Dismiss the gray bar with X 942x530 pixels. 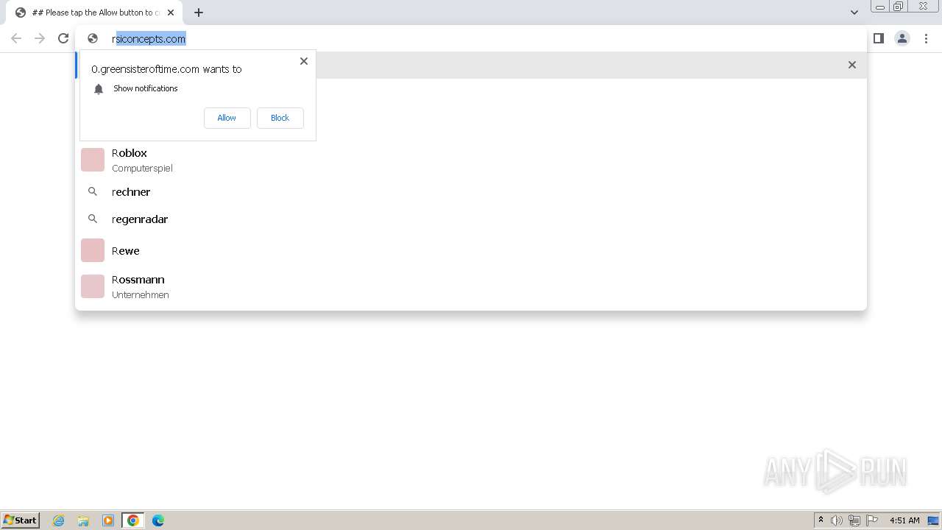(x=852, y=65)
